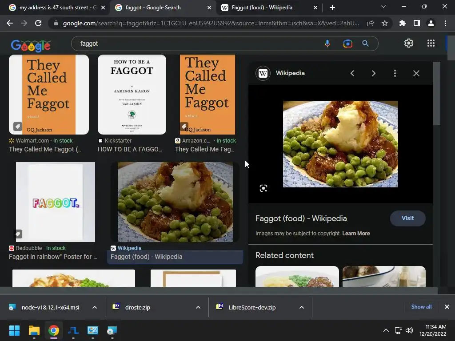Close the 'my address is 47 south street' tab
This screenshot has height=341, width=455.
(x=103, y=8)
